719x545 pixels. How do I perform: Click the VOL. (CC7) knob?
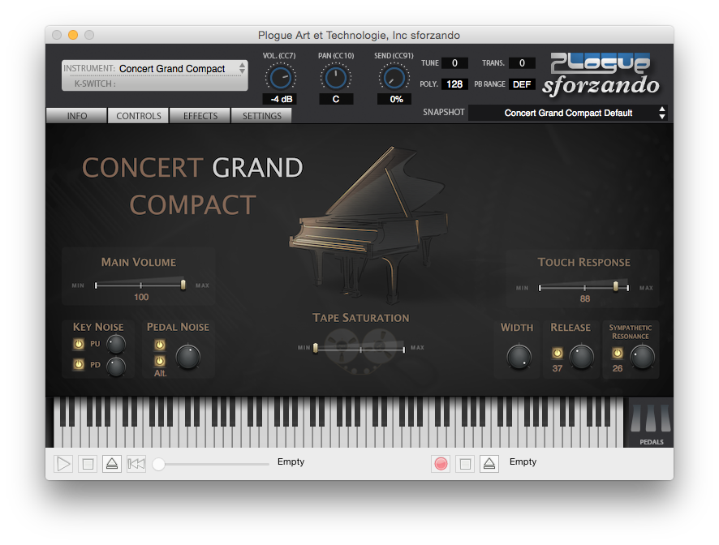[x=280, y=78]
